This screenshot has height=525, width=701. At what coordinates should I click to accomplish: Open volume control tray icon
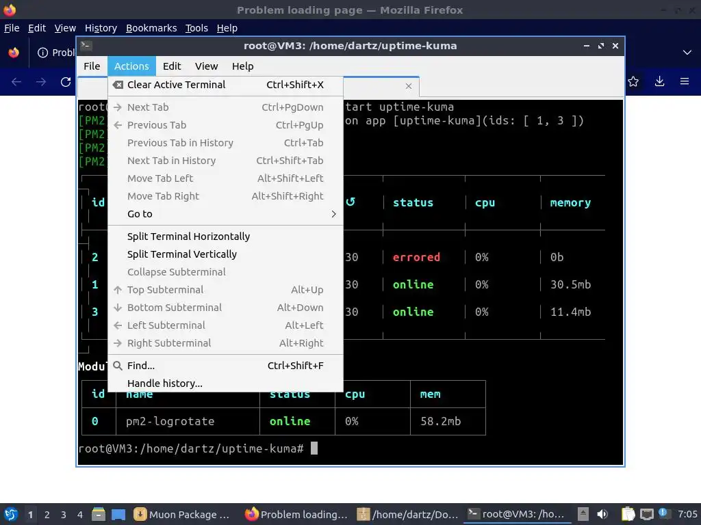(602, 514)
